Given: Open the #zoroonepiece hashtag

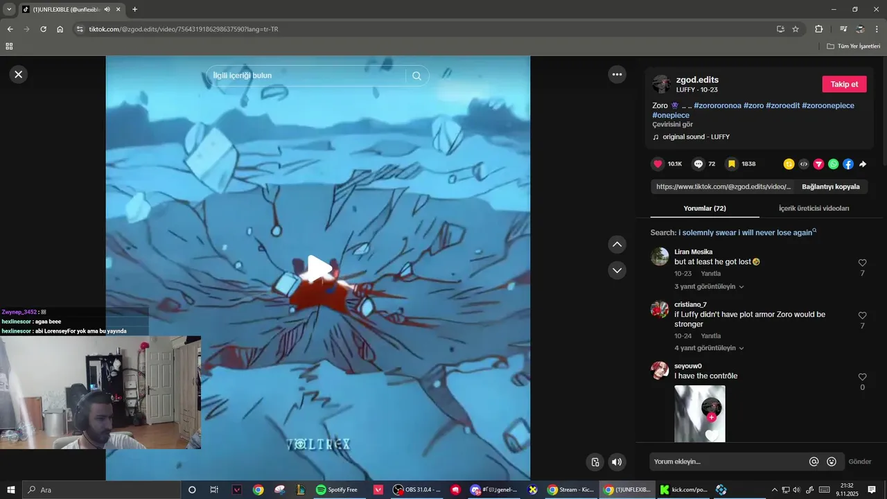Looking at the screenshot, I should (x=828, y=105).
